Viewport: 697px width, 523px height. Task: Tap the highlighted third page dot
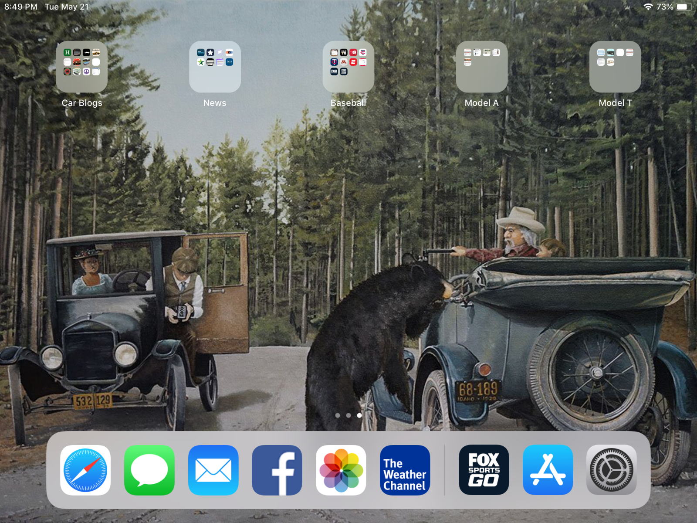[x=359, y=415]
